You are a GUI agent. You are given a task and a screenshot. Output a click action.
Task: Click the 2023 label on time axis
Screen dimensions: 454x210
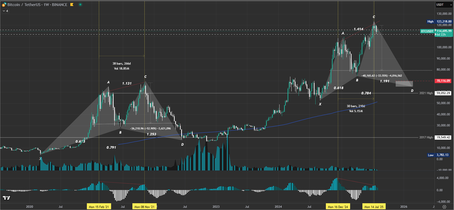216,207
